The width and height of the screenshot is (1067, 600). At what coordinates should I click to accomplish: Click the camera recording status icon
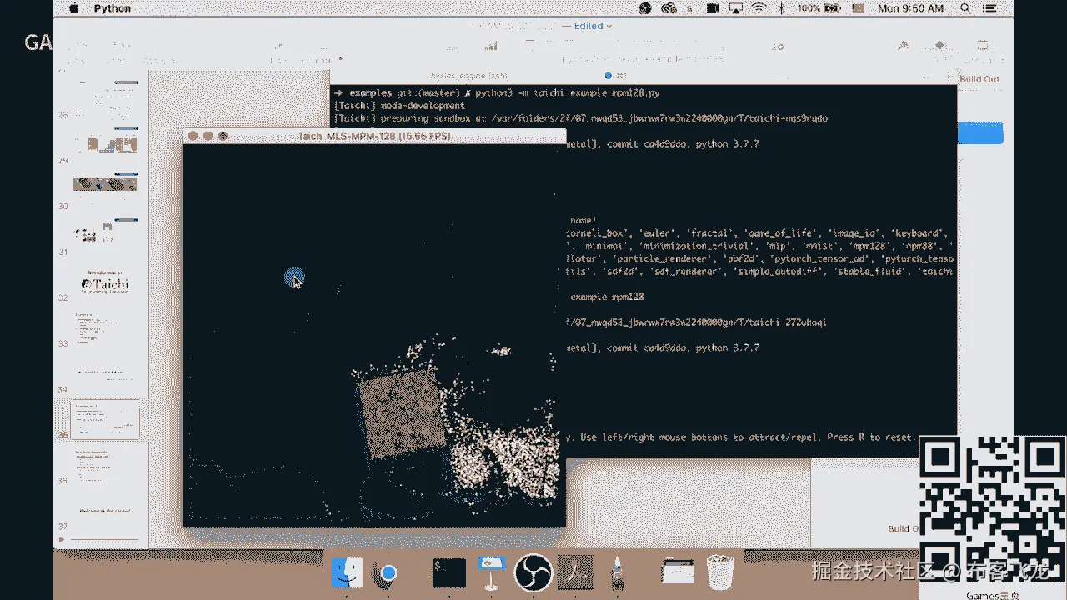point(713,8)
